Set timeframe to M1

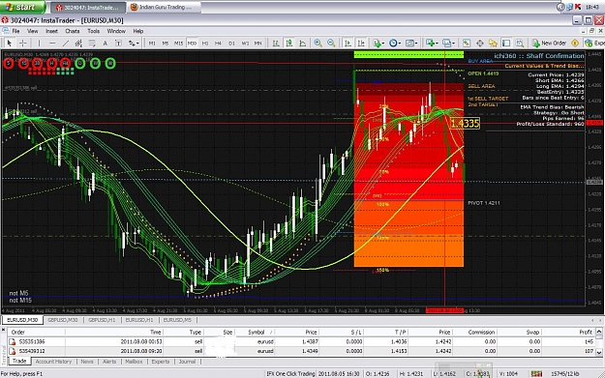point(152,44)
